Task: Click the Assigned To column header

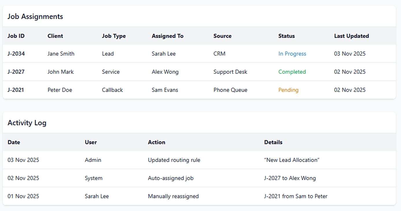Action: point(167,36)
